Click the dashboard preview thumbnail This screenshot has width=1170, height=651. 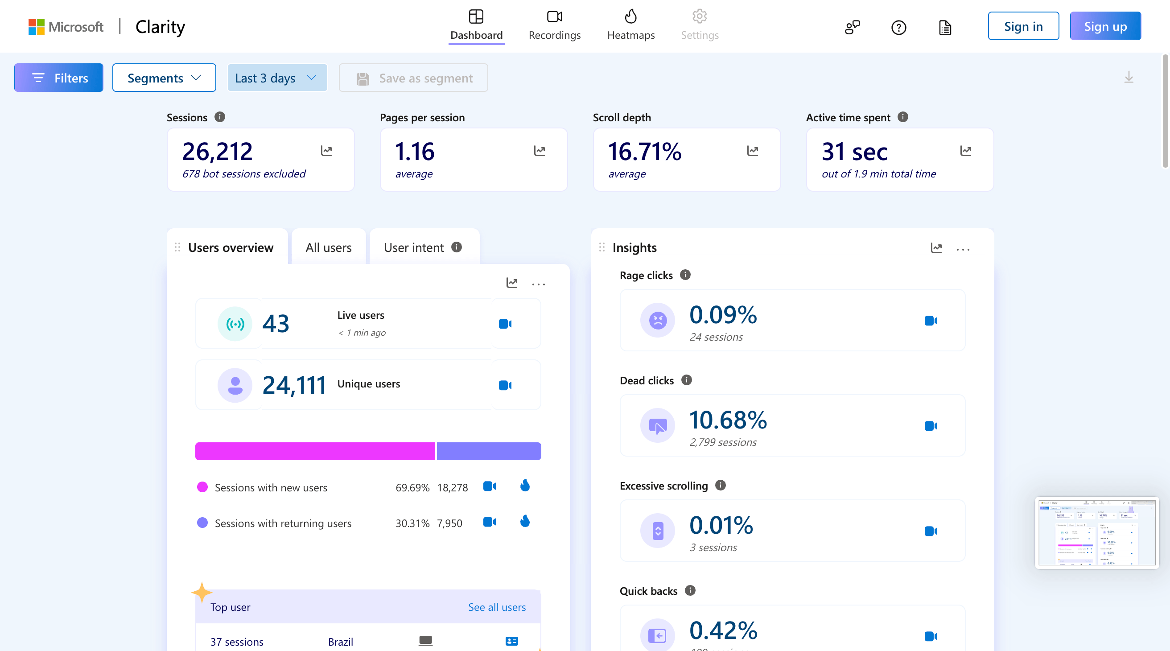point(1097,532)
